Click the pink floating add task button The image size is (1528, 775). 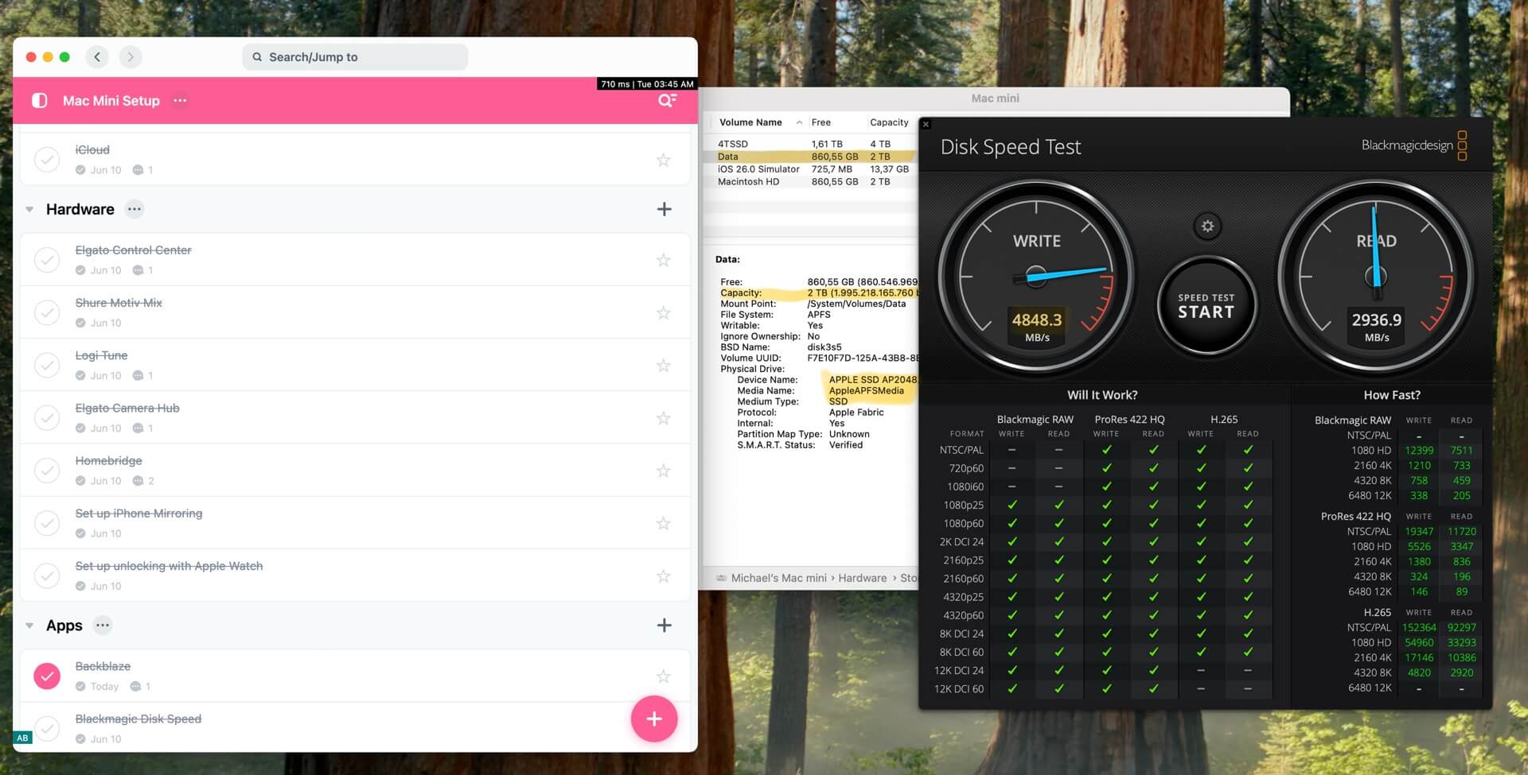[654, 719]
